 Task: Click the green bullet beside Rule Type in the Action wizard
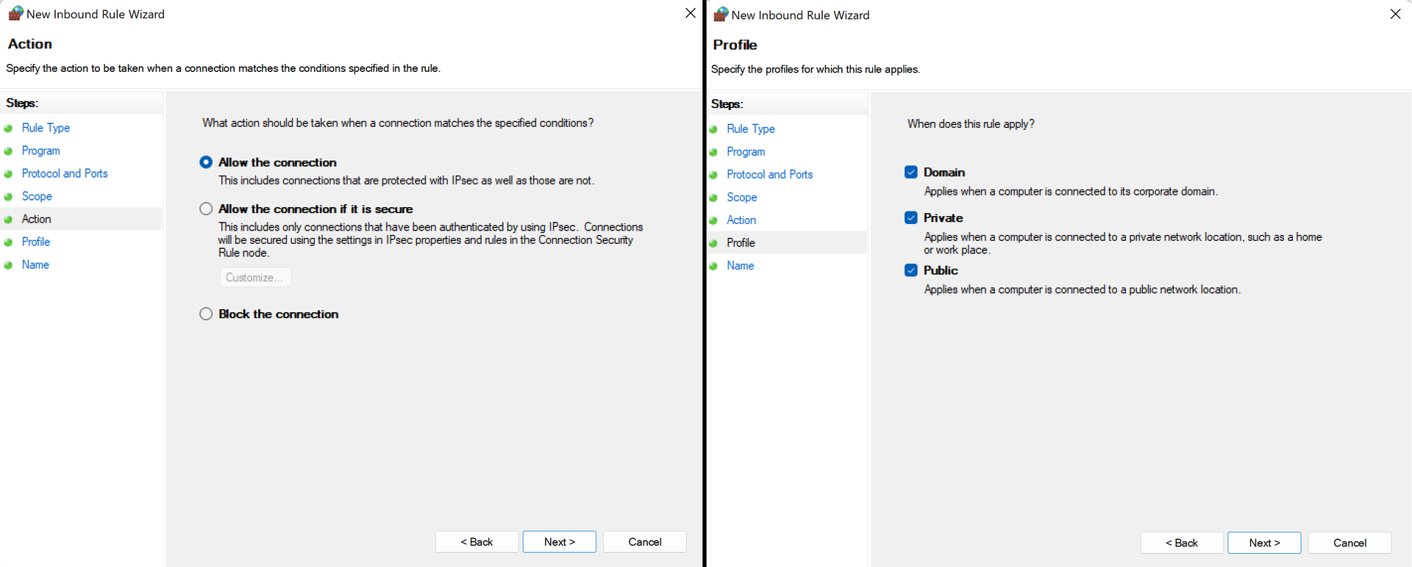[9, 129]
